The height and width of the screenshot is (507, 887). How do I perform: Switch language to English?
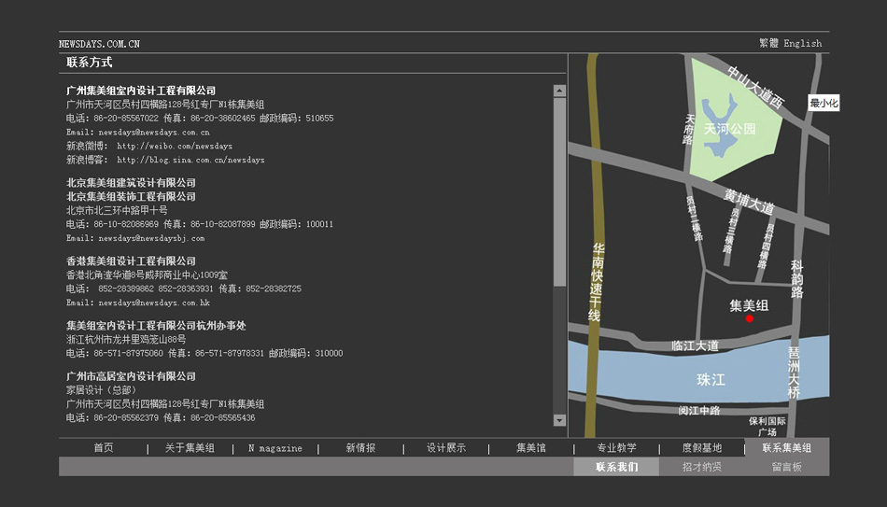click(x=803, y=43)
